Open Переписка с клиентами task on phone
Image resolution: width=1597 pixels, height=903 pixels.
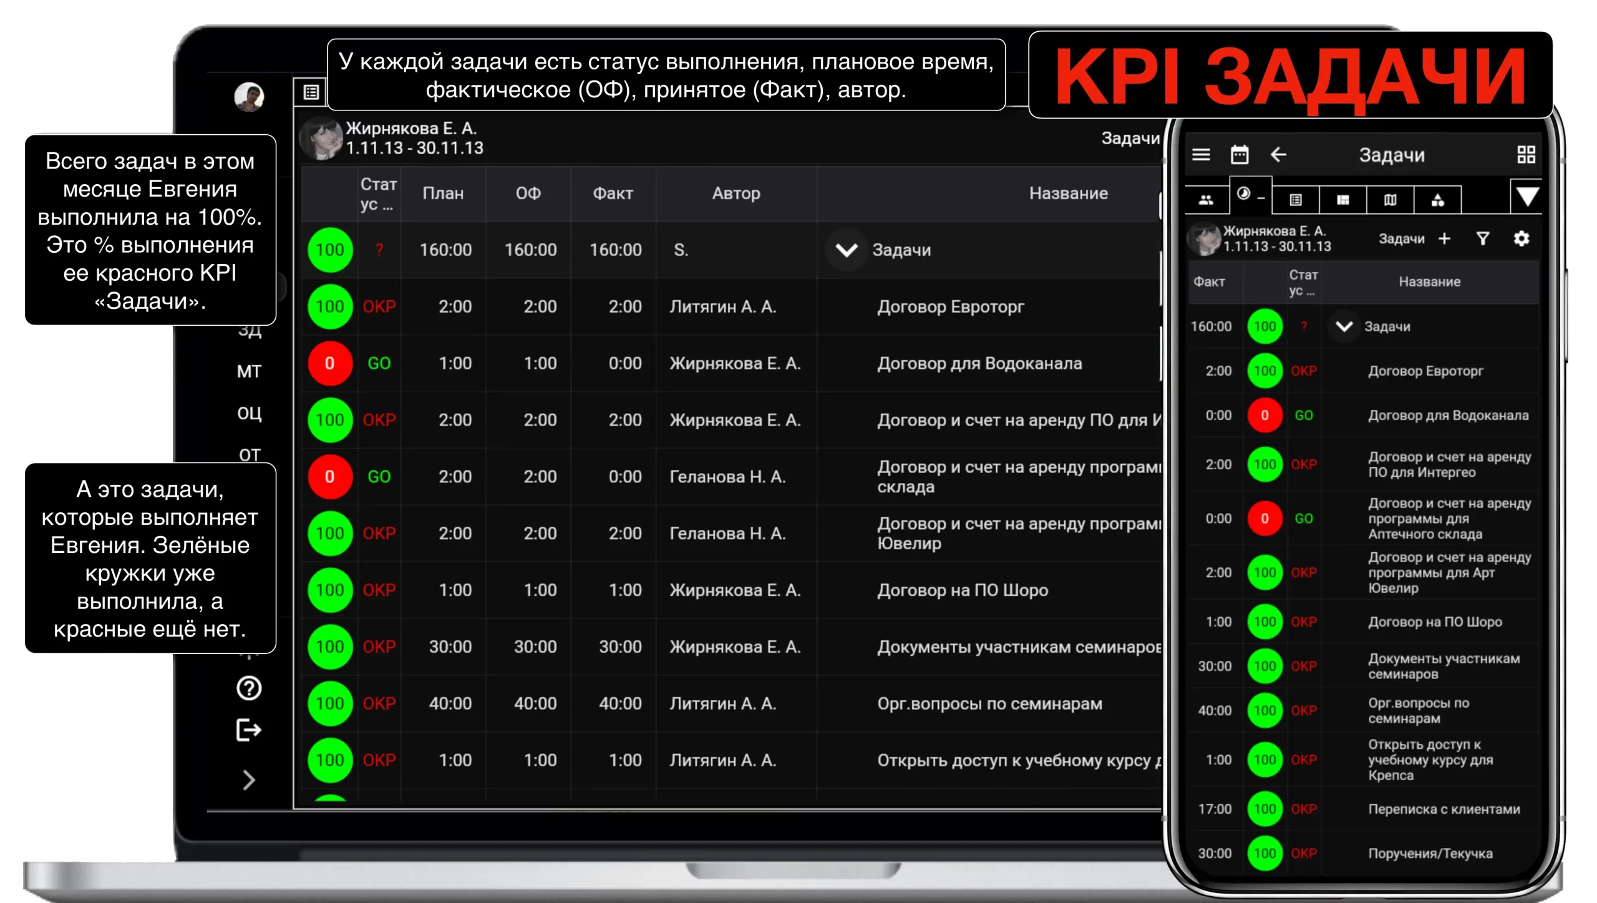(x=1444, y=809)
